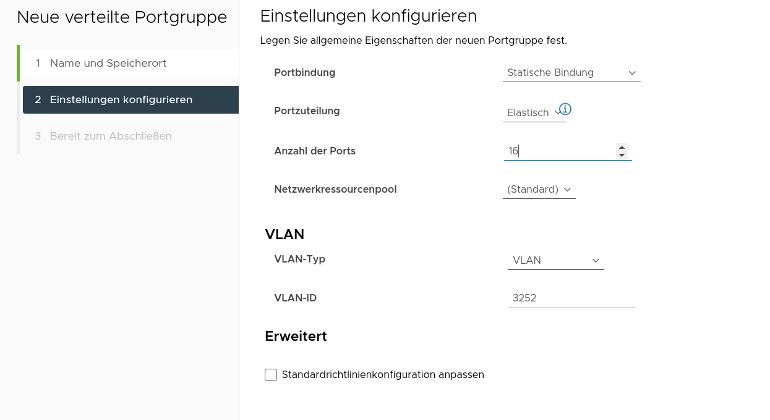The image size is (770, 420).
Task: Enable Standardrichtlinienkonfiguration anpassen checkbox
Action: pos(271,375)
